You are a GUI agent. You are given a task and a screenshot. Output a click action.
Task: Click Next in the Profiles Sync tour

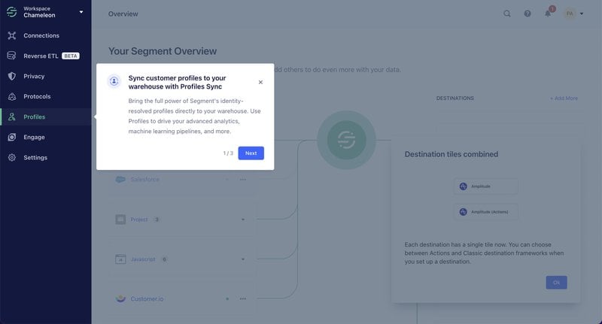251,153
